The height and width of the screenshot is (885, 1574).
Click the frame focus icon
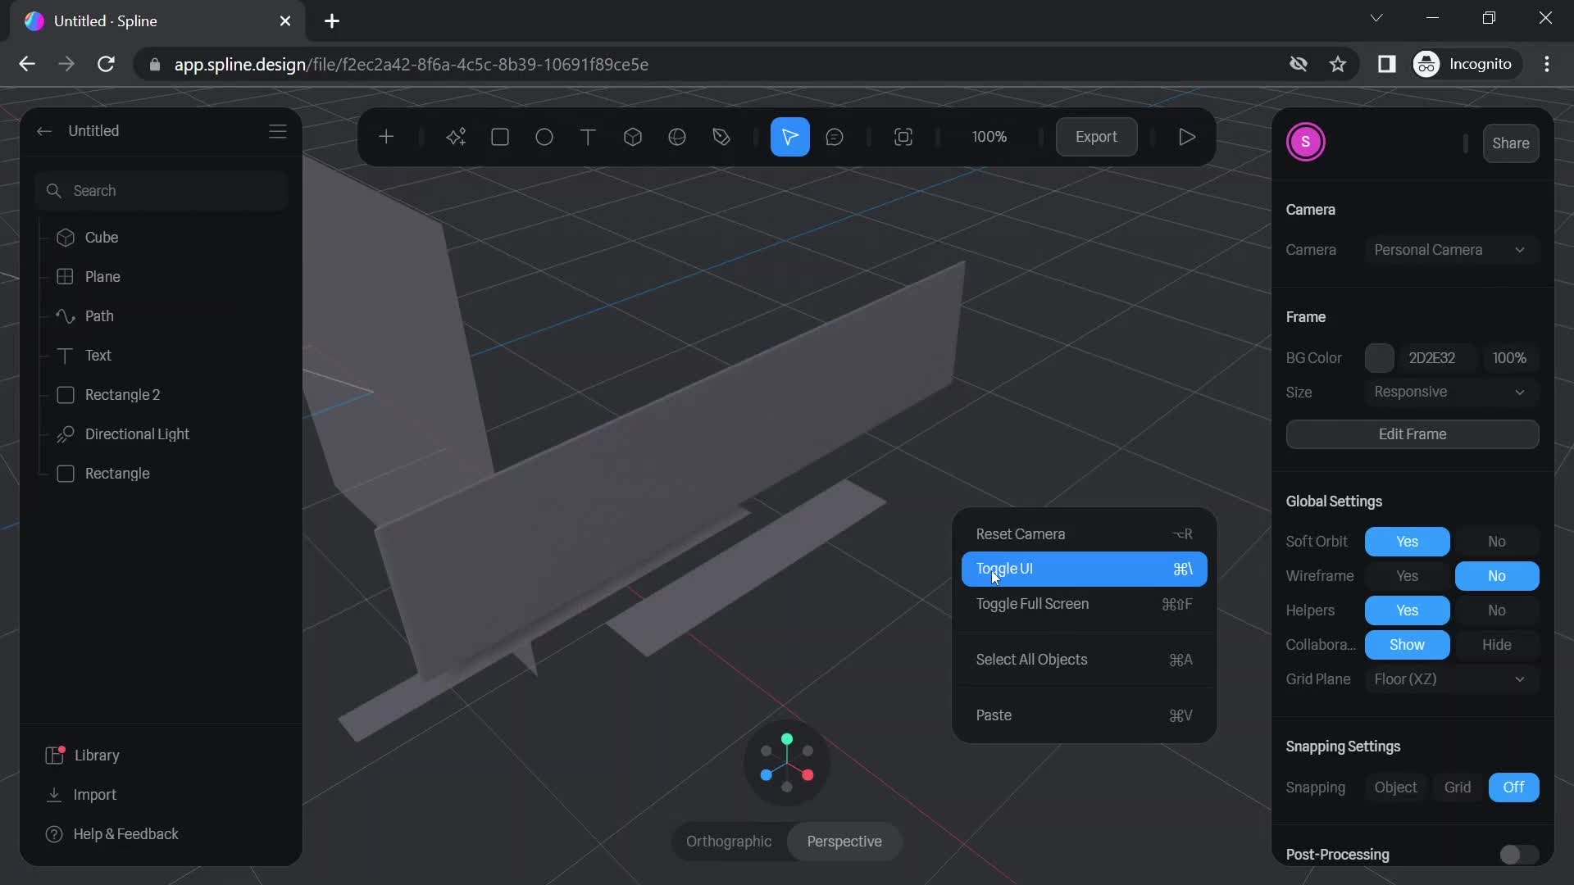tap(903, 137)
